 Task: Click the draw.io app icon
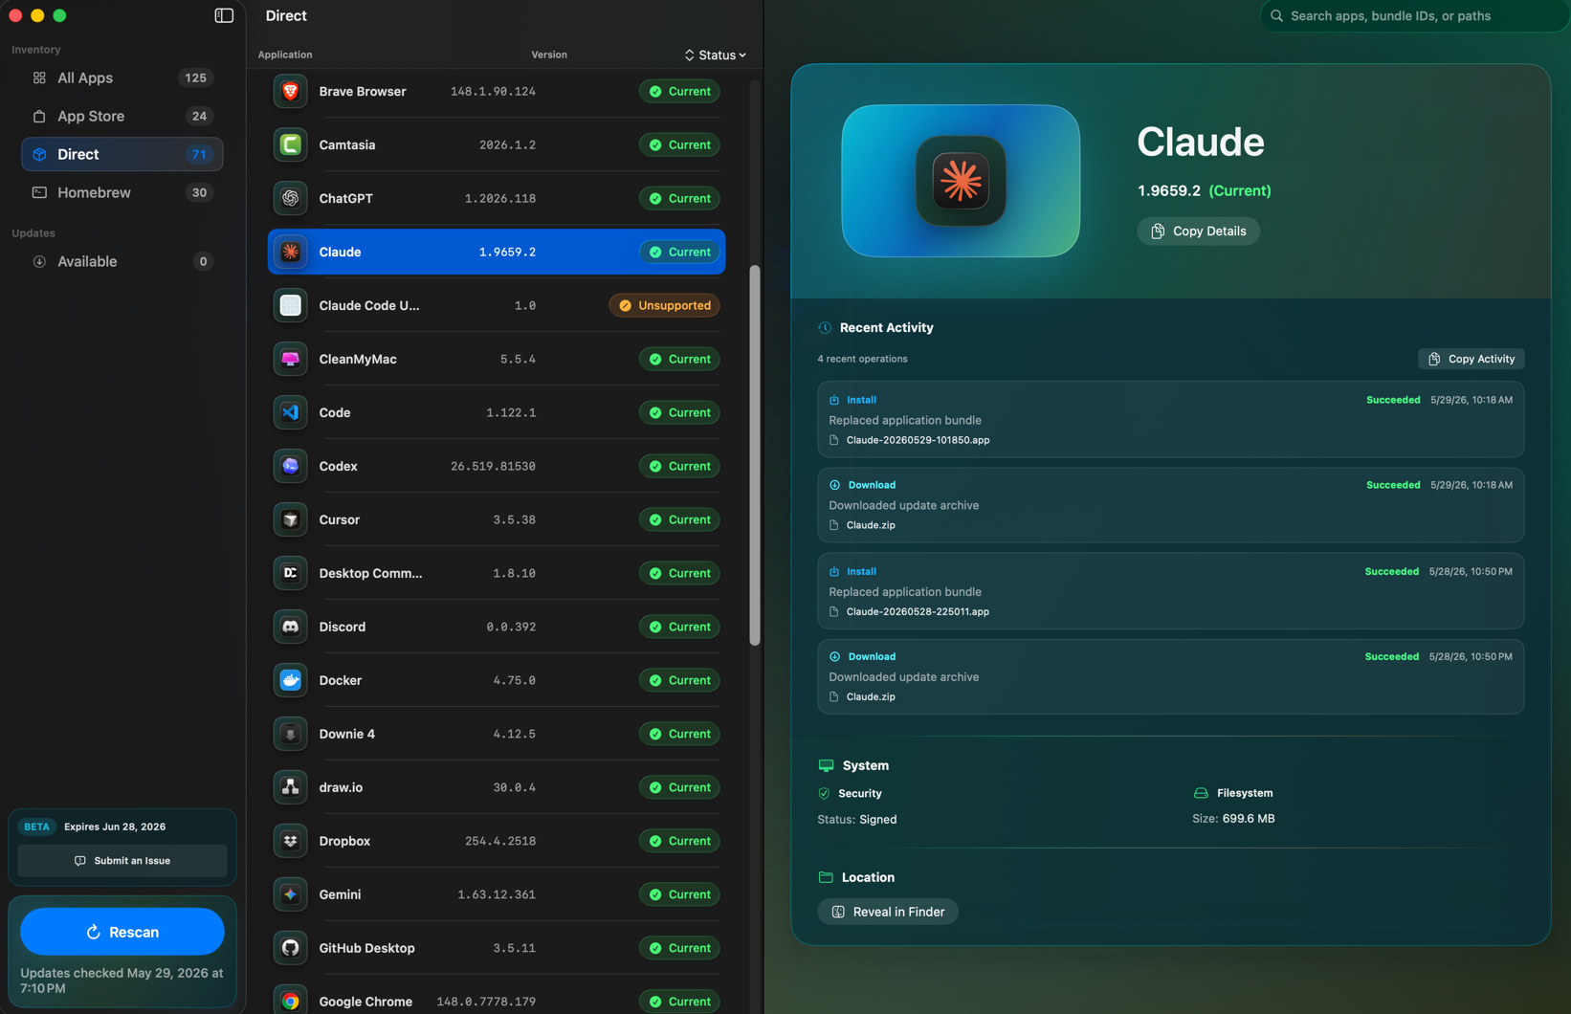291,787
